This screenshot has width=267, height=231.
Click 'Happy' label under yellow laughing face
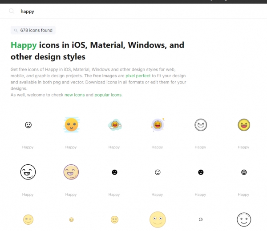tap(243, 147)
